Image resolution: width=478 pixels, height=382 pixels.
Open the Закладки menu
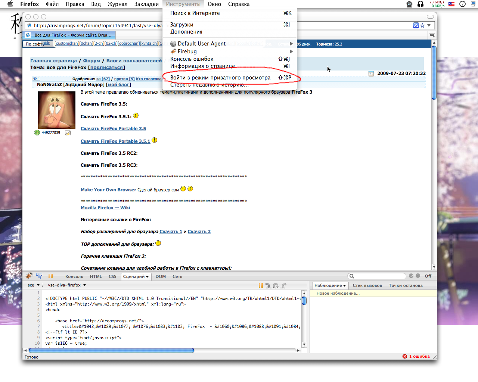point(147,4)
